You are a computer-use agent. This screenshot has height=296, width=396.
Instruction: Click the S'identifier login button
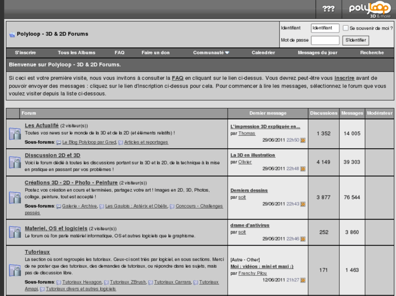click(x=356, y=40)
